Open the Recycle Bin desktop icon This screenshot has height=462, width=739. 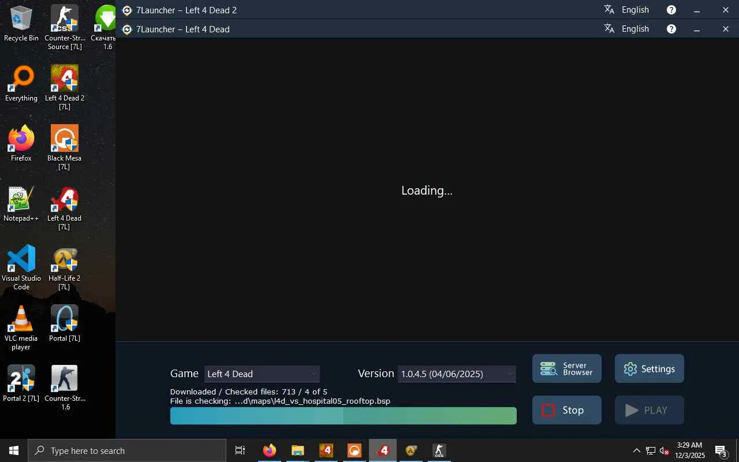click(21, 24)
